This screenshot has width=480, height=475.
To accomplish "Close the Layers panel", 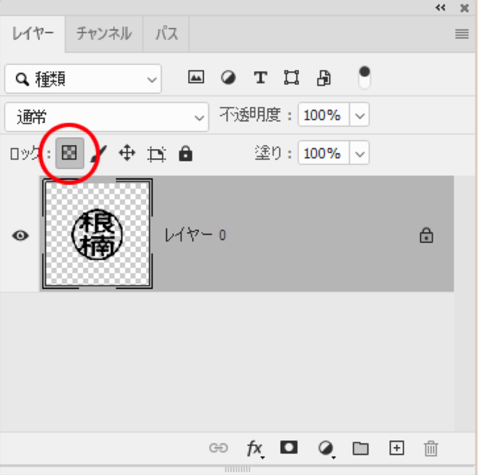I will click(465, 8).
